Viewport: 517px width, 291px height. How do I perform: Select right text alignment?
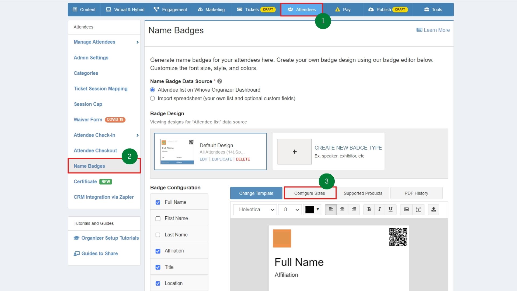(354, 209)
